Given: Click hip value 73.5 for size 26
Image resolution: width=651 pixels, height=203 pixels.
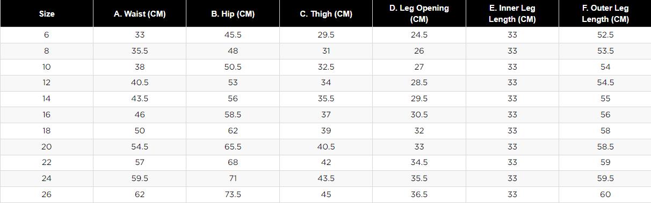Looking at the screenshot, I should click(233, 194).
